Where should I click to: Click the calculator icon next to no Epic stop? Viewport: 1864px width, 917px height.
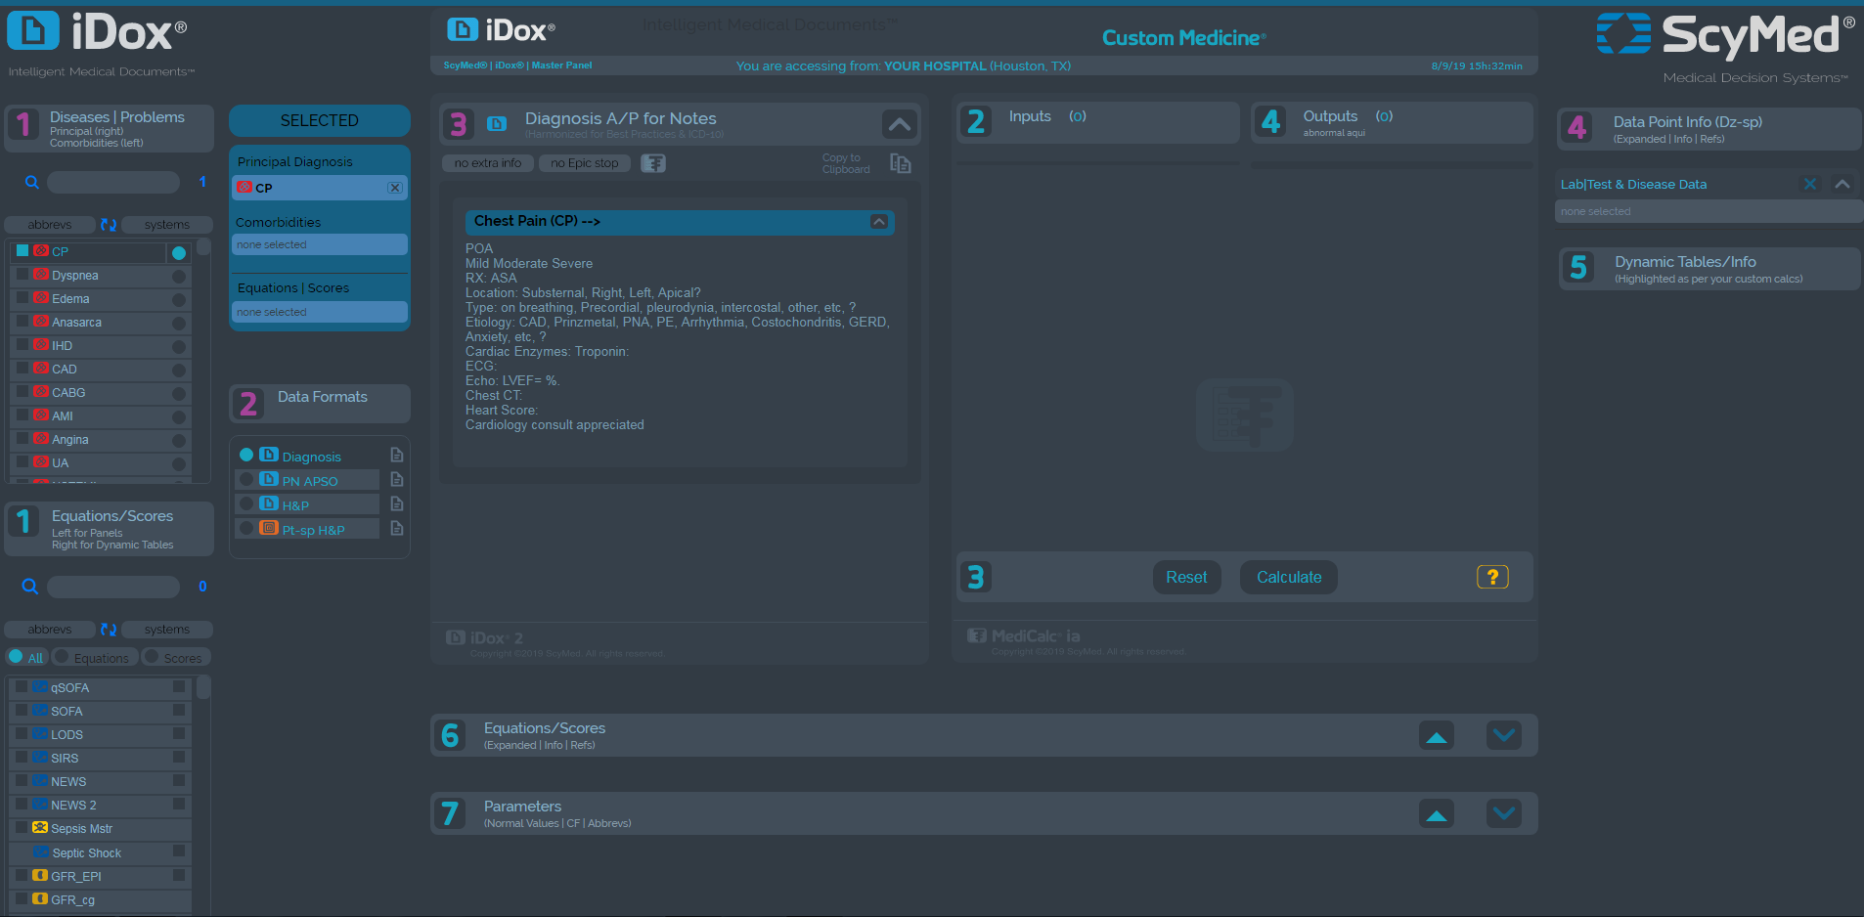tap(653, 163)
